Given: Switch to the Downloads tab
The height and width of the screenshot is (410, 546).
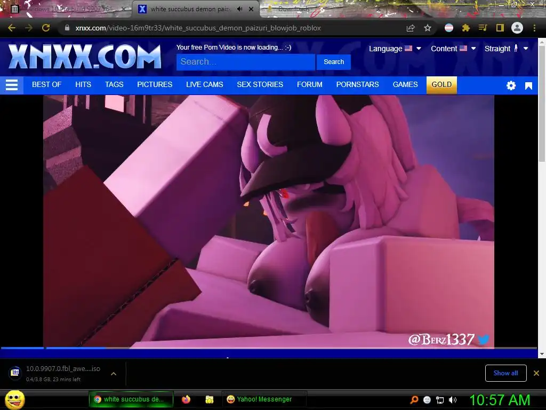Looking at the screenshot, I should [x=293, y=9].
